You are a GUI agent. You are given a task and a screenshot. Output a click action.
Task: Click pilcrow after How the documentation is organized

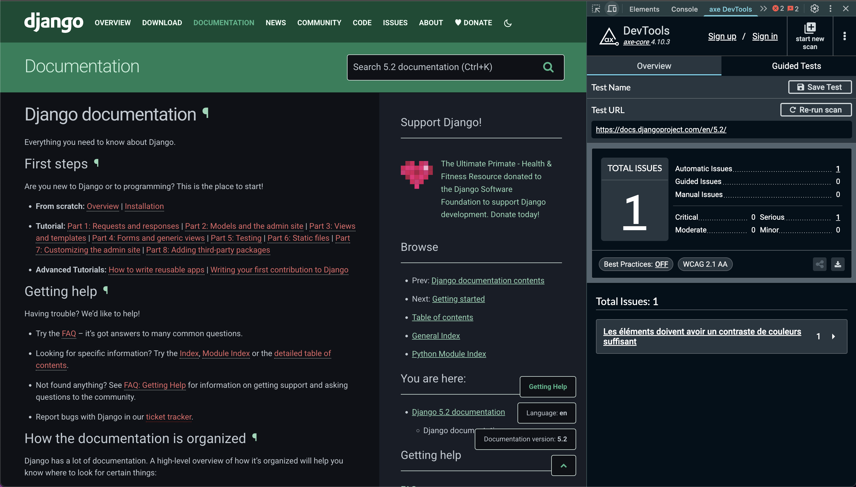tap(255, 437)
